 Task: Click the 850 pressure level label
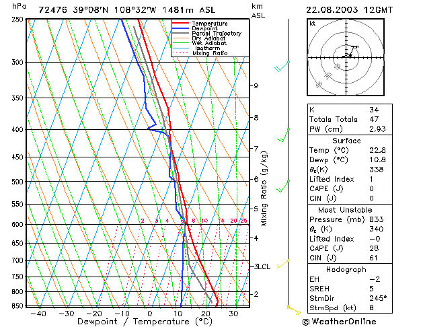(x=17, y=306)
